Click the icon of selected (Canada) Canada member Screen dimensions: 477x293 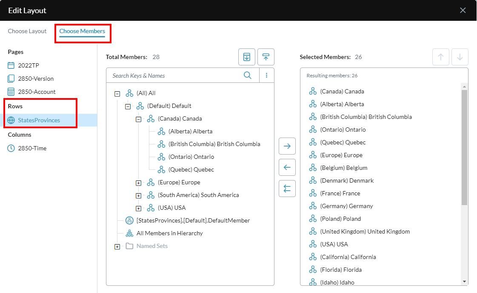click(313, 91)
